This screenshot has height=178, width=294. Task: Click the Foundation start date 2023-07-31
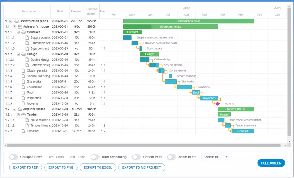pyautogui.click(x=60, y=87)
